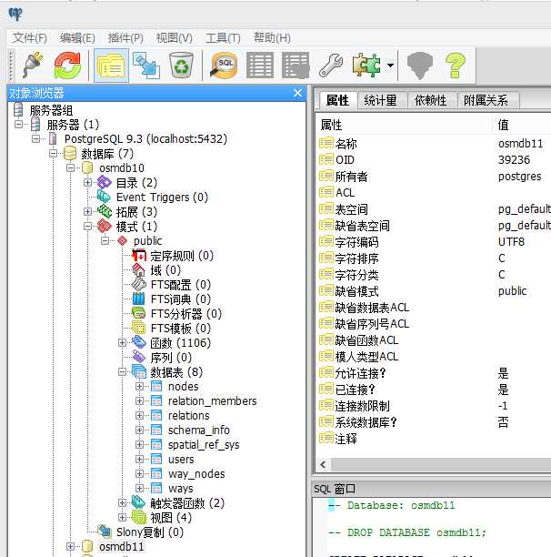Collapse the public schema node

point(105,241)
